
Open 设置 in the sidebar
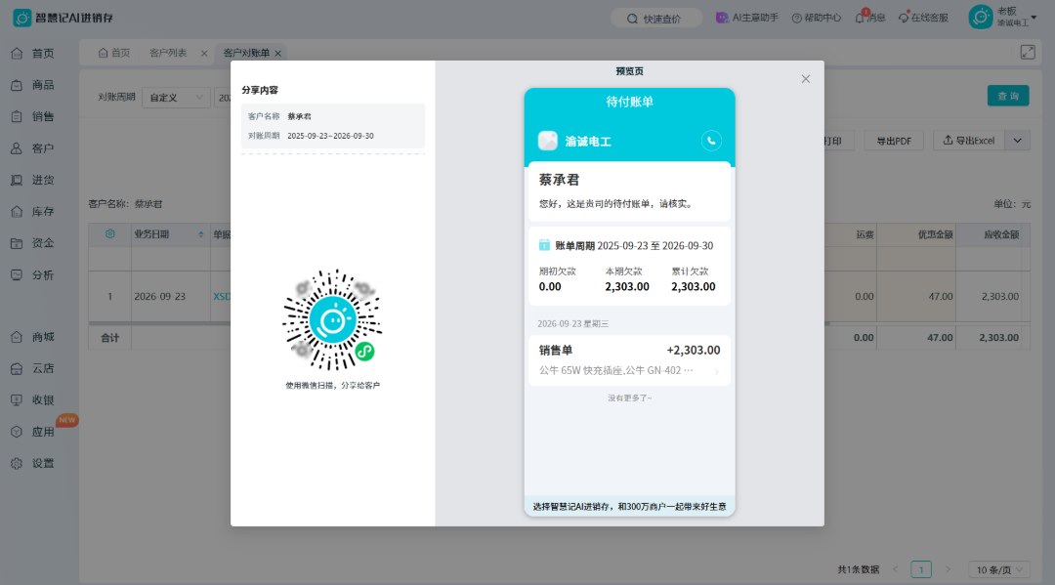point(32,463)
